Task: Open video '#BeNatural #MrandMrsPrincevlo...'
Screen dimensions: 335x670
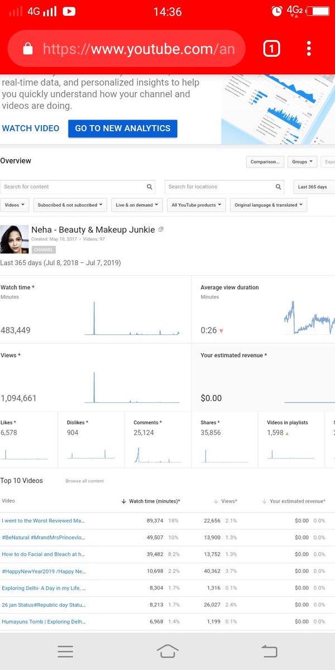Action: tap(44, 537)
